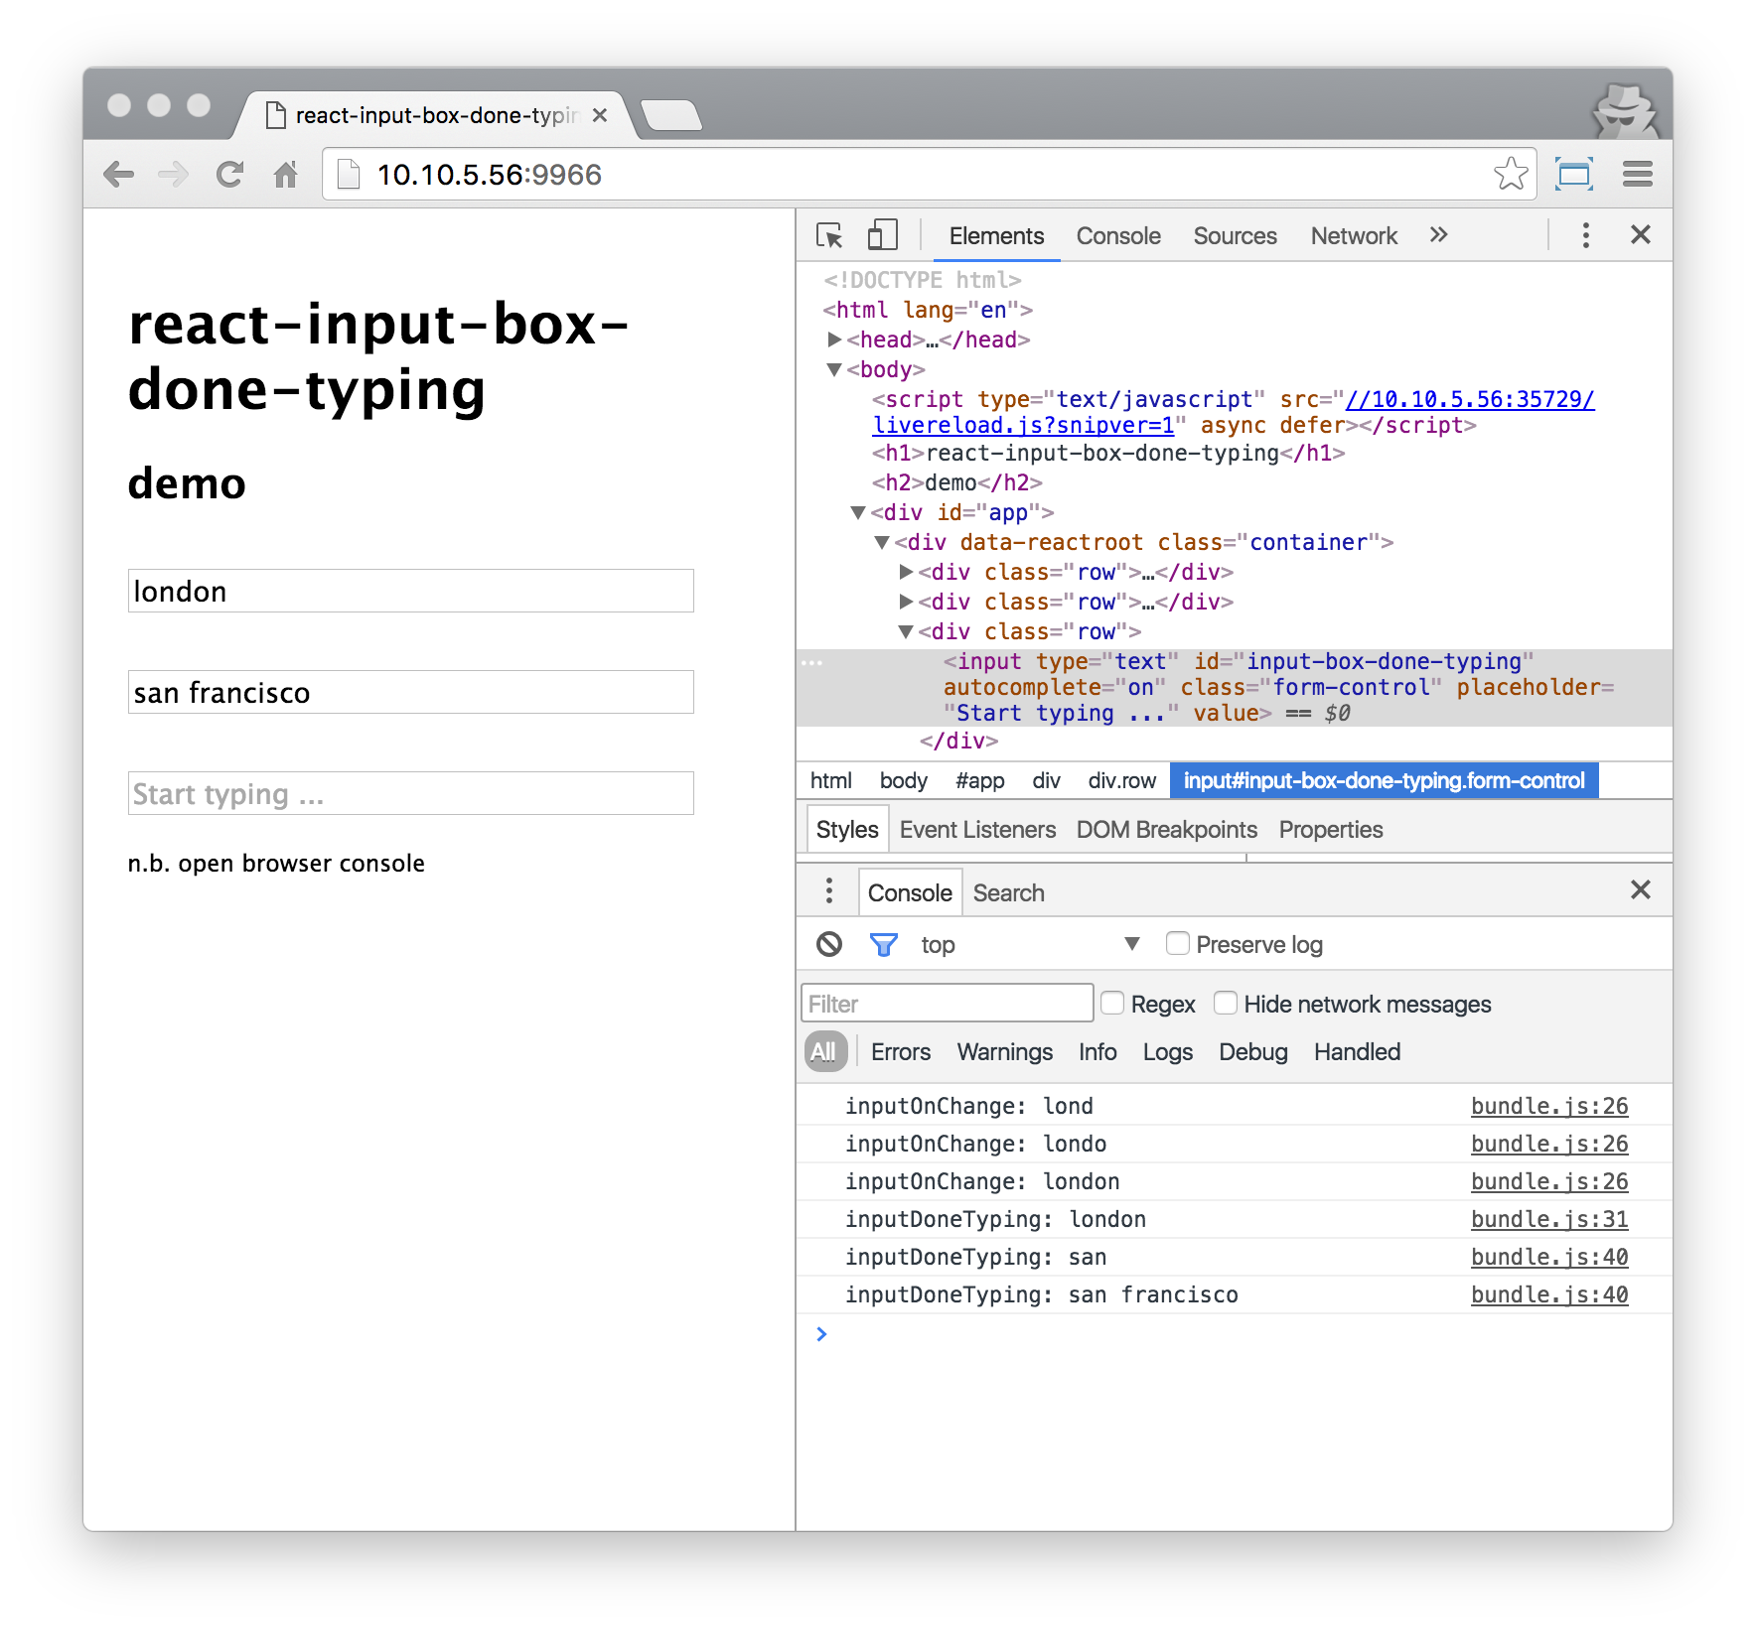The width and height of the screenshot is (1756, 1630).
Task: Close the console drawer
Action: coord(1641,890)
